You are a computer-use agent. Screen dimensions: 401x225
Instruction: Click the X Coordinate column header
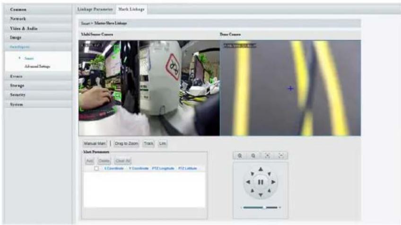click(114, 168)
